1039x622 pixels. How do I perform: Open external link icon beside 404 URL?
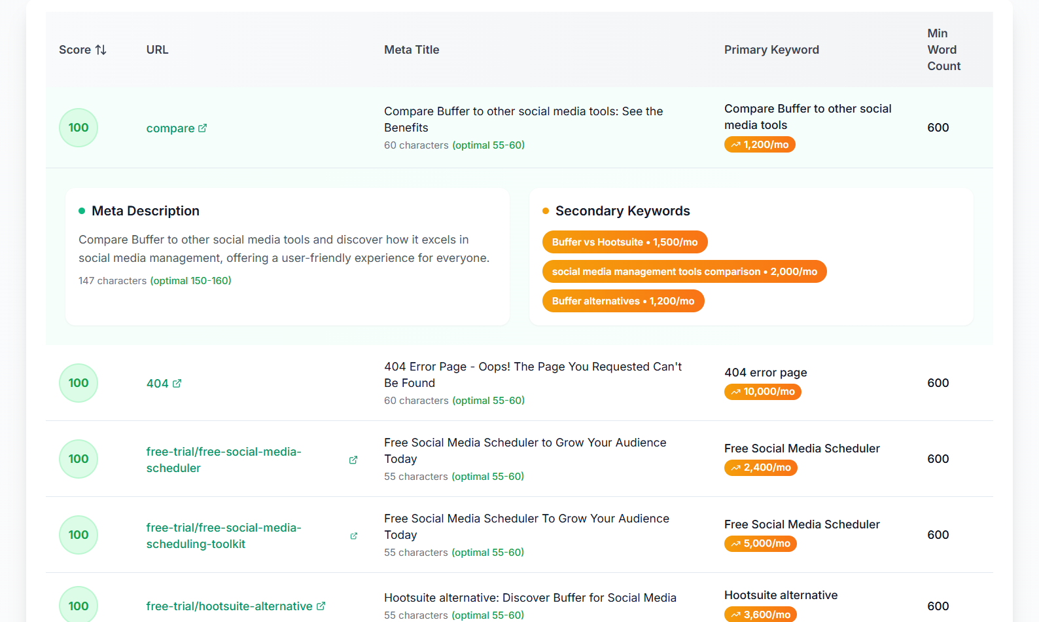click(x=177, y=384)
